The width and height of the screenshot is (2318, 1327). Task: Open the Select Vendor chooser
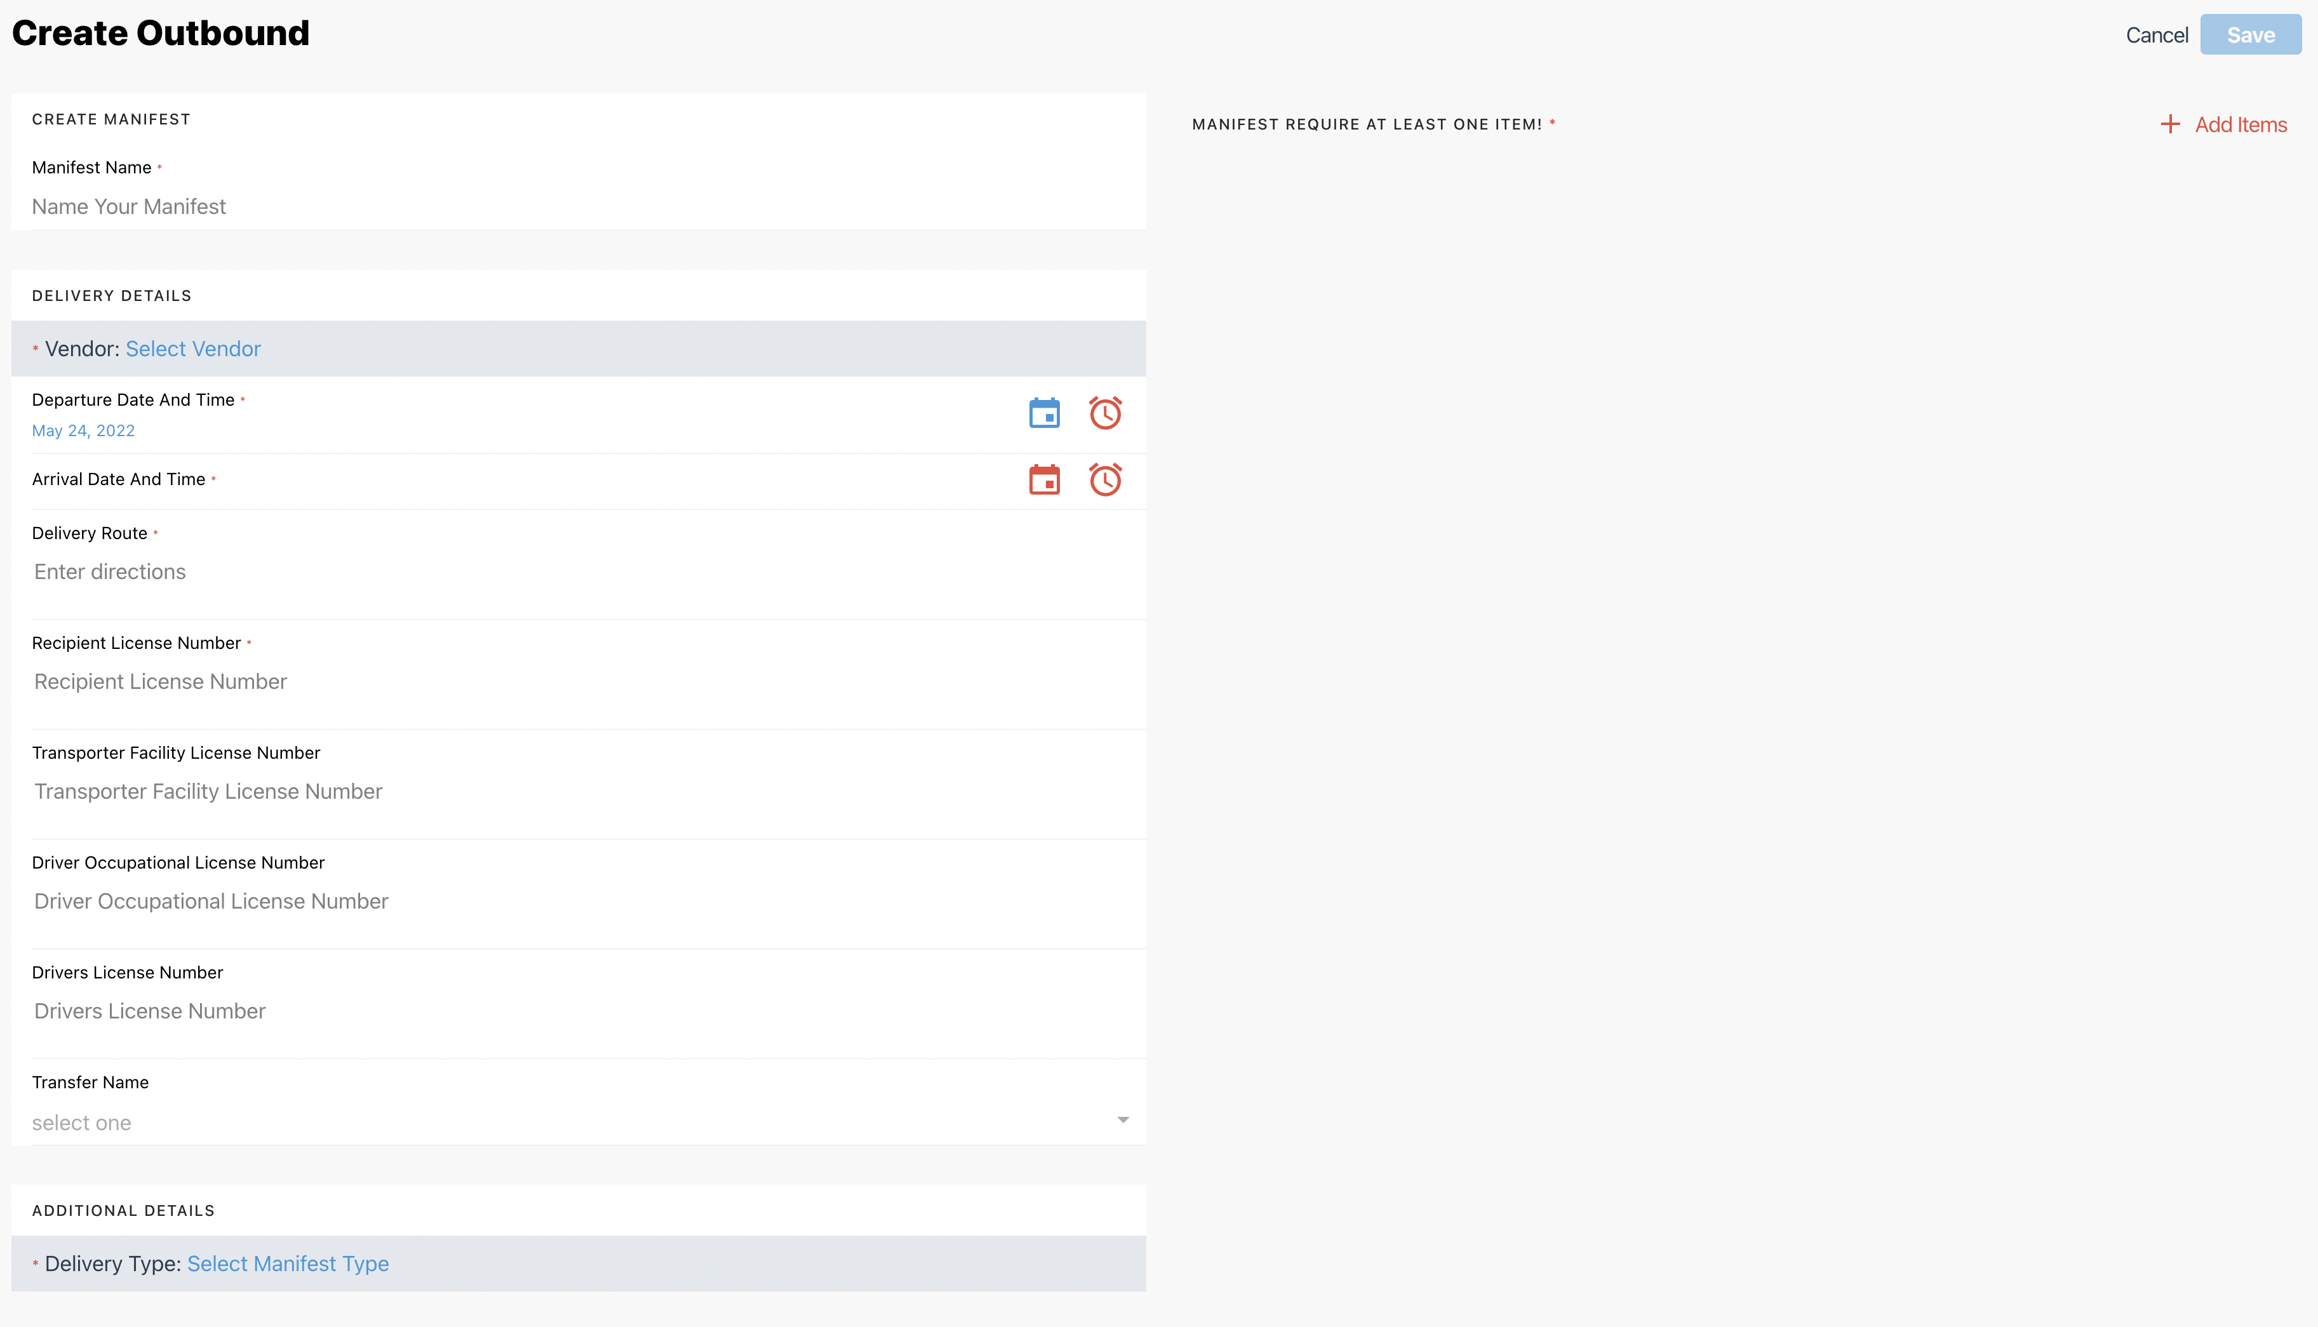pos(192,349)
